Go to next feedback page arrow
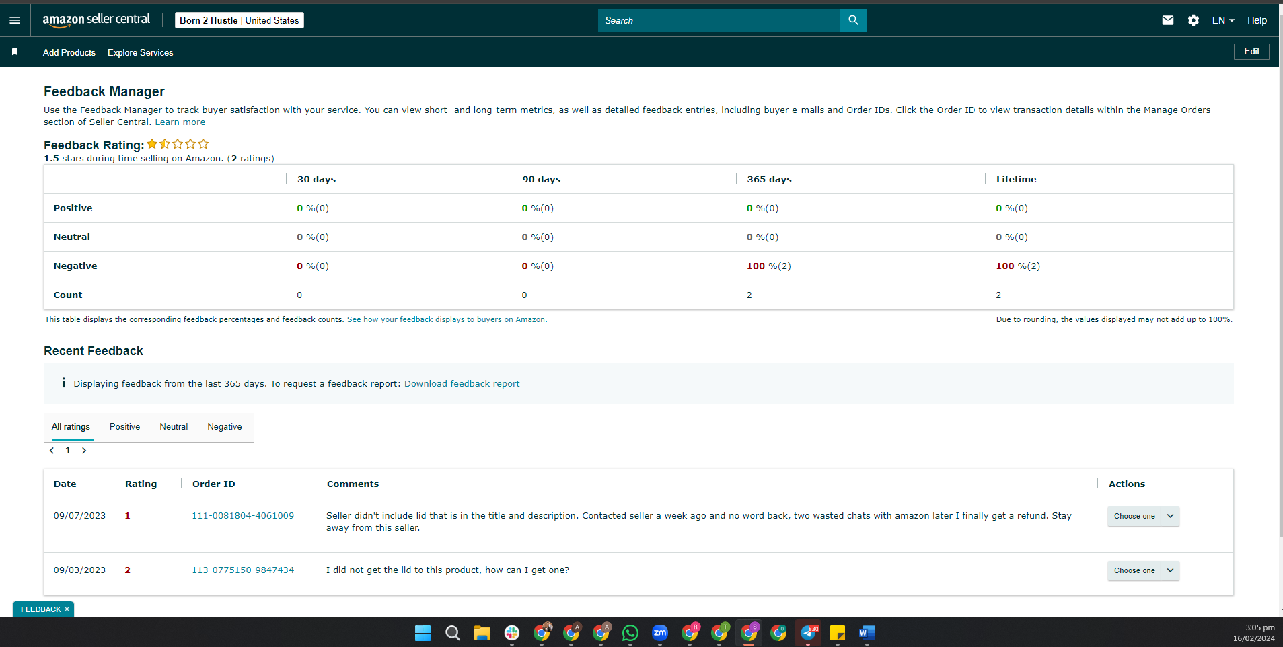Image resolution: width=1283 pixels, height=647 pixels. coord(84,451)
